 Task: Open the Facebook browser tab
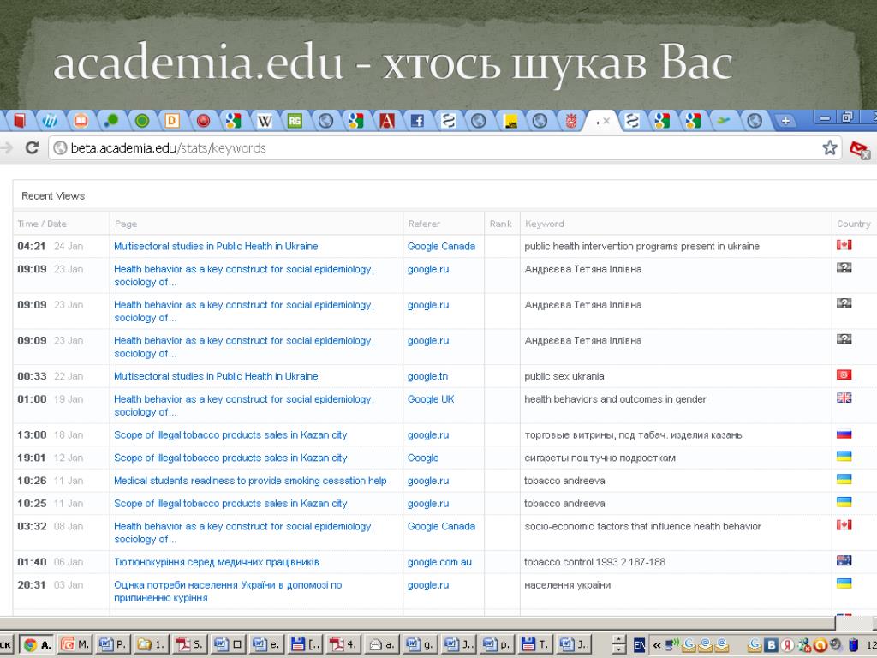(x=417, y=120)
